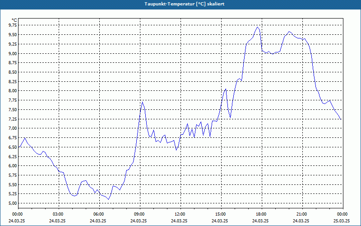Click the chart title Taupunkt-Temperatur [°C] skaliert
Screen dimensions: 361x226
tap(185, 4)
